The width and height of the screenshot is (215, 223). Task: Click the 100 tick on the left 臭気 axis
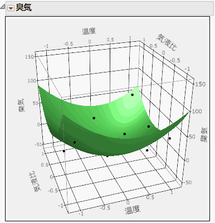32,81
